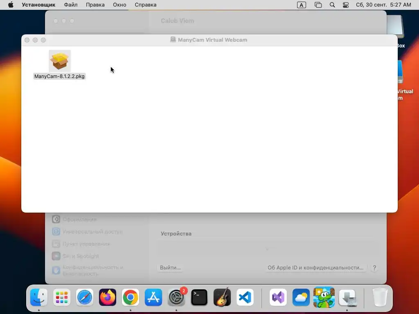419x314 pixels.
Task: Open the Установщик menu
Action: click(38, 5)
